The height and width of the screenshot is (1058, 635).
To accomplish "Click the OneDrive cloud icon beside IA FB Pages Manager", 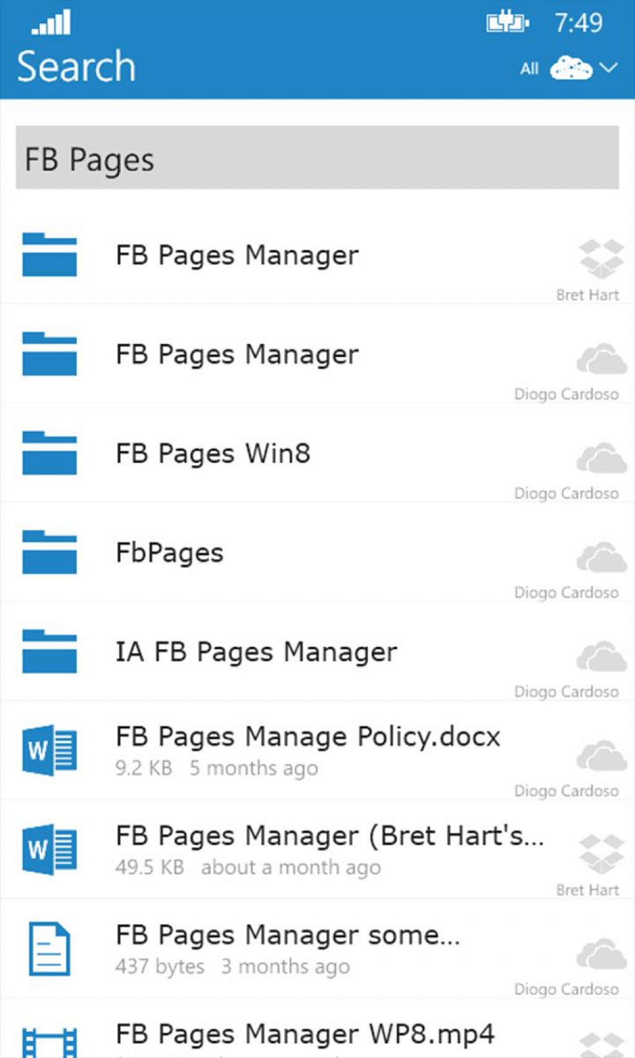I will pos(602,656).
